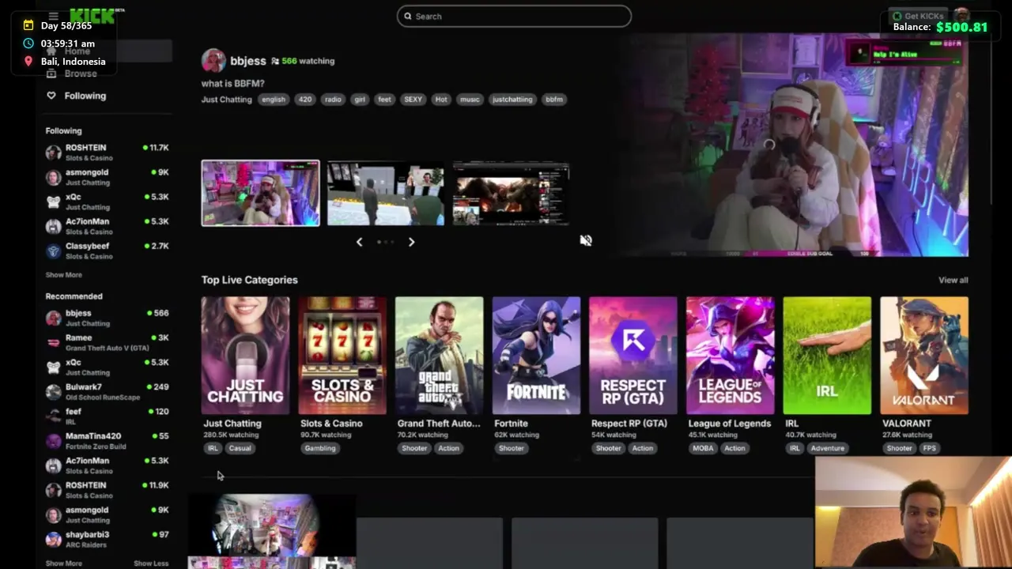
Task: Open the hamburger menu next to KICK logo
Action: point(53,16)
